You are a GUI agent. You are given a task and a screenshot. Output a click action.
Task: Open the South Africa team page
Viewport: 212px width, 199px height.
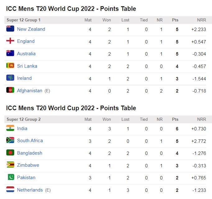[30, 141]
